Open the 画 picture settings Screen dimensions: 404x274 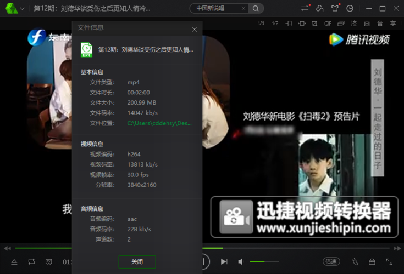367,24
